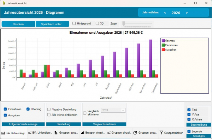Screen dimensions: 212x139
Task: Open the Gruppen gesa. bar tab
Action: point(66,133)
